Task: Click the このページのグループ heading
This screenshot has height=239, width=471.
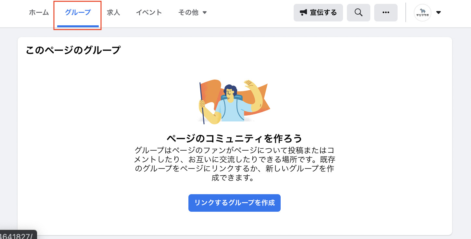Action: pyautogui.click(x=73, y=50)
